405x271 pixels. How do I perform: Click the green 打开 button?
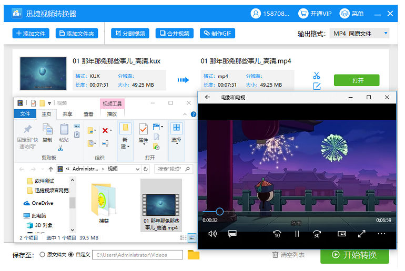[357, 80]
